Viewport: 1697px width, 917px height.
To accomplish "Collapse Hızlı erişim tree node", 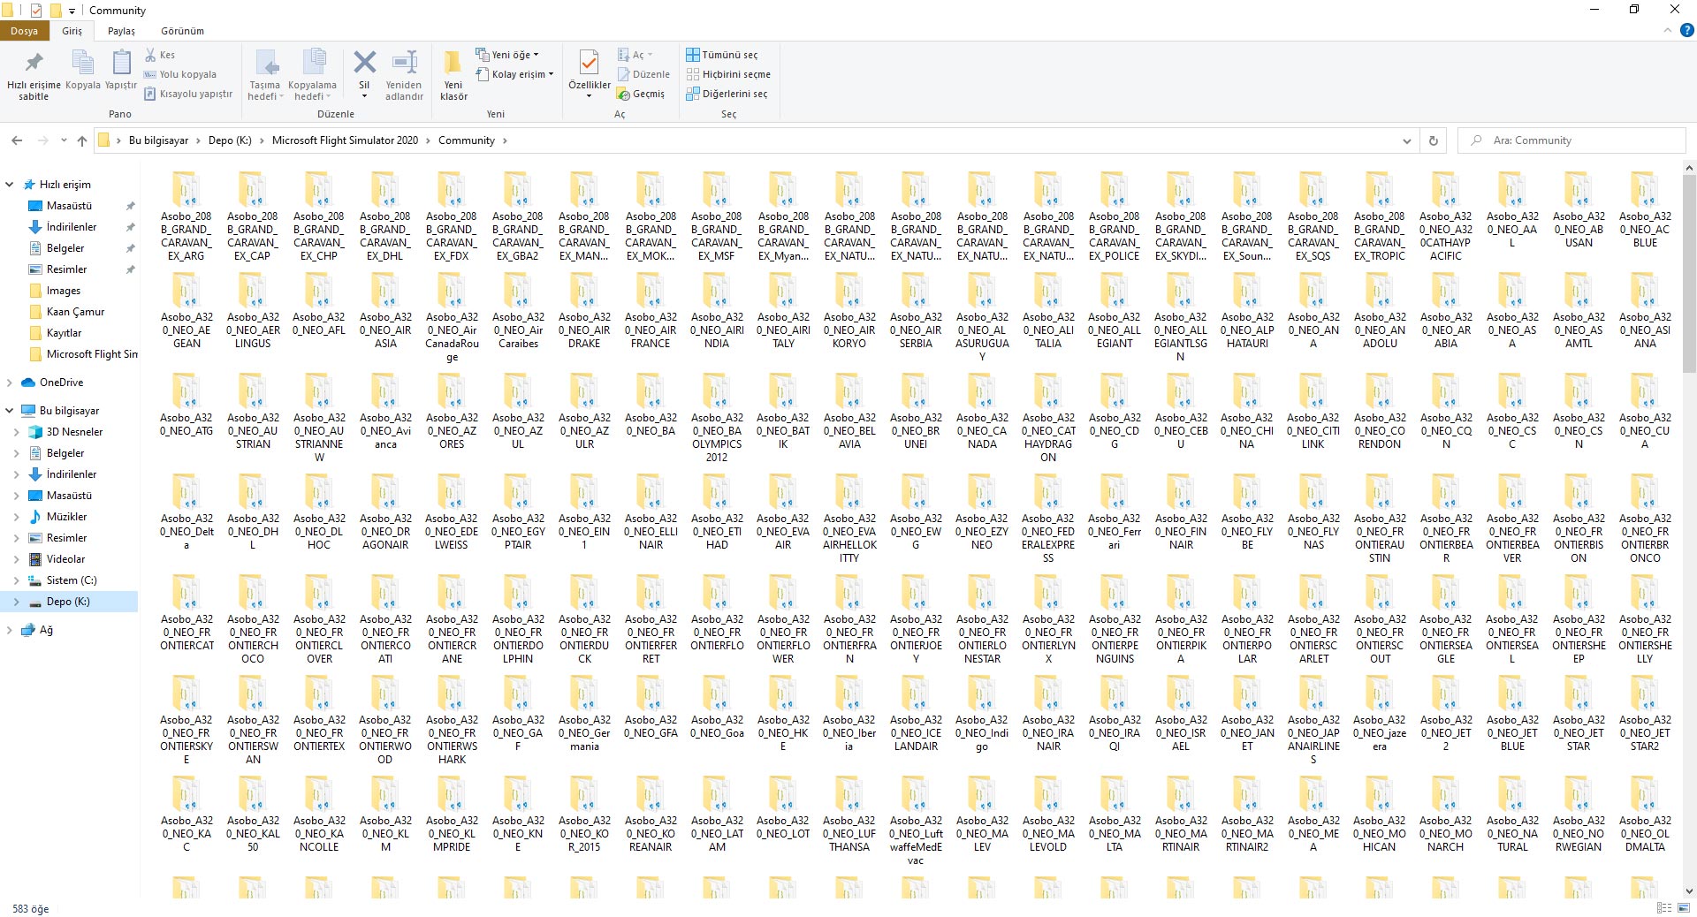I will [x=10, y=185].
